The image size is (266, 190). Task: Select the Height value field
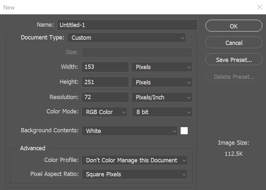pos(105,82)
